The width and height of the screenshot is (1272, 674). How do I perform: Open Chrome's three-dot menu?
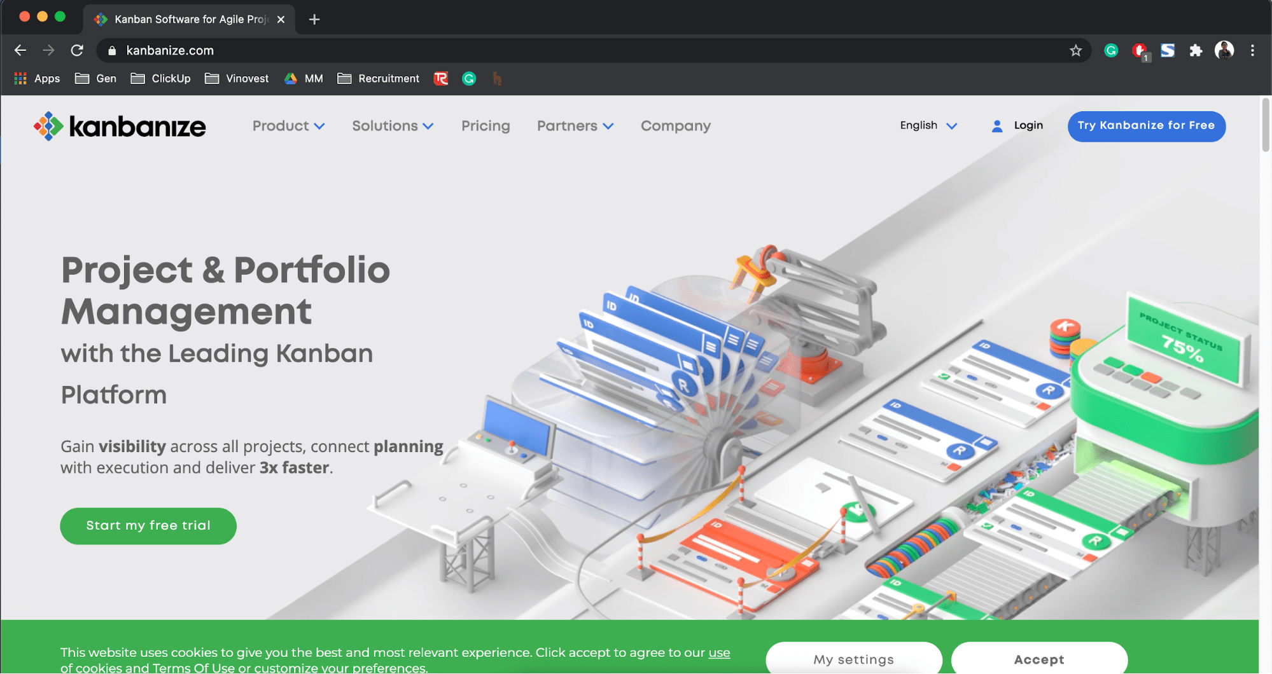pos(1252,50)
